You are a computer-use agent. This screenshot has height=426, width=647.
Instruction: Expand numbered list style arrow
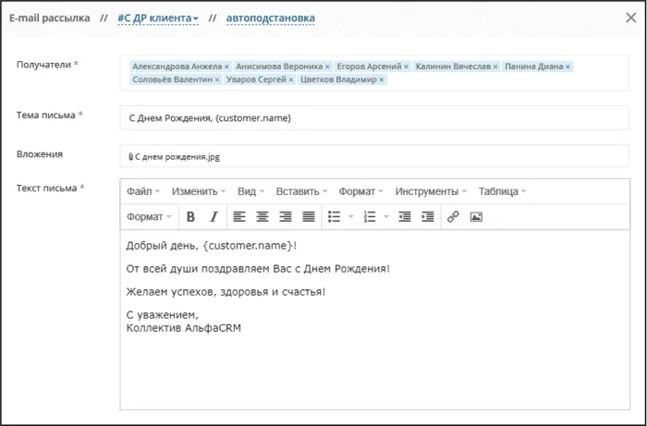pyautogui.click(x=386, y=216)
